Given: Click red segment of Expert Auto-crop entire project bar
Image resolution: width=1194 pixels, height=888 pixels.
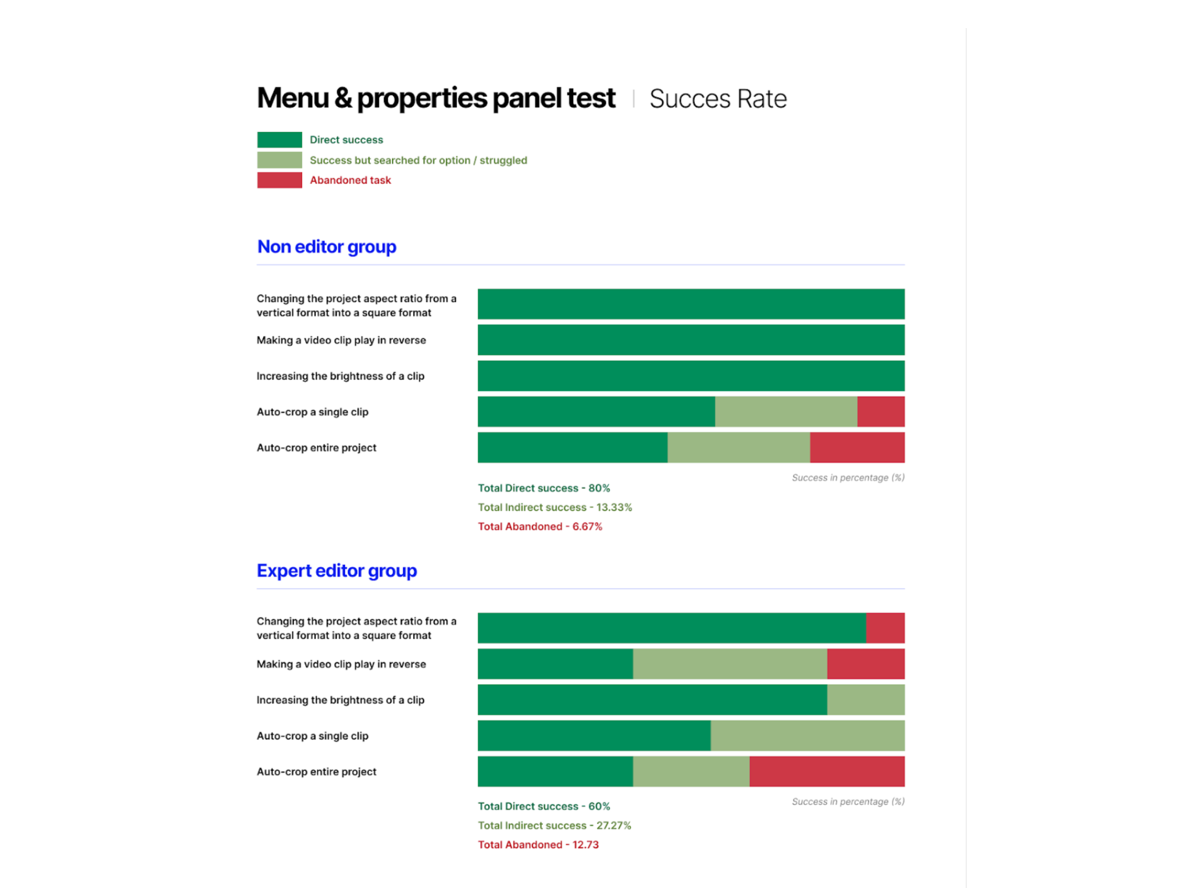Looking at the screenshot, I should 826,771.
